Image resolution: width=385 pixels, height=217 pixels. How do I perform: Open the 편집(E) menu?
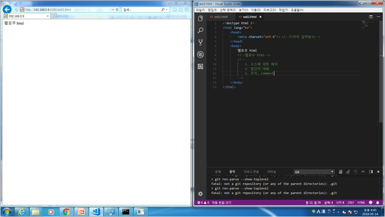(212, 10)
